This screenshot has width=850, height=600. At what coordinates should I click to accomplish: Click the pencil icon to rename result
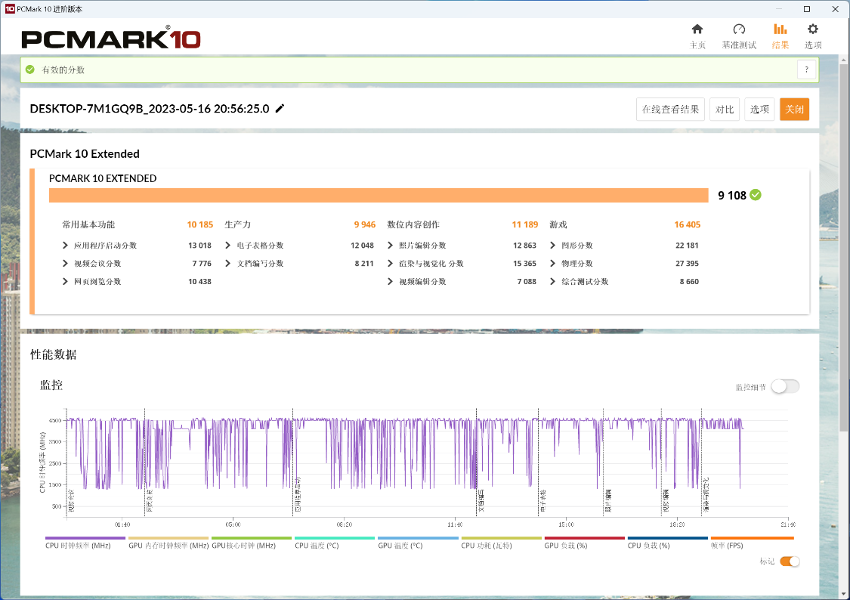click(280, 108)
